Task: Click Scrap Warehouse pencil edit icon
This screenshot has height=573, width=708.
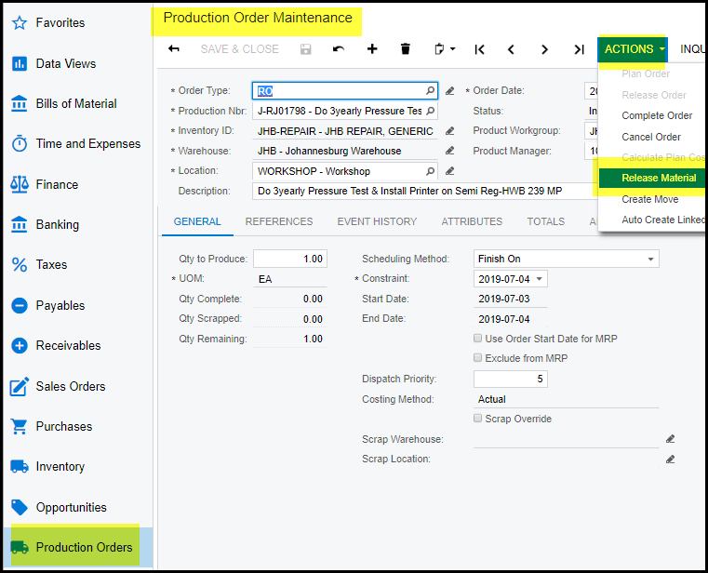Action: pyautogui.click(x=670, y=439)
